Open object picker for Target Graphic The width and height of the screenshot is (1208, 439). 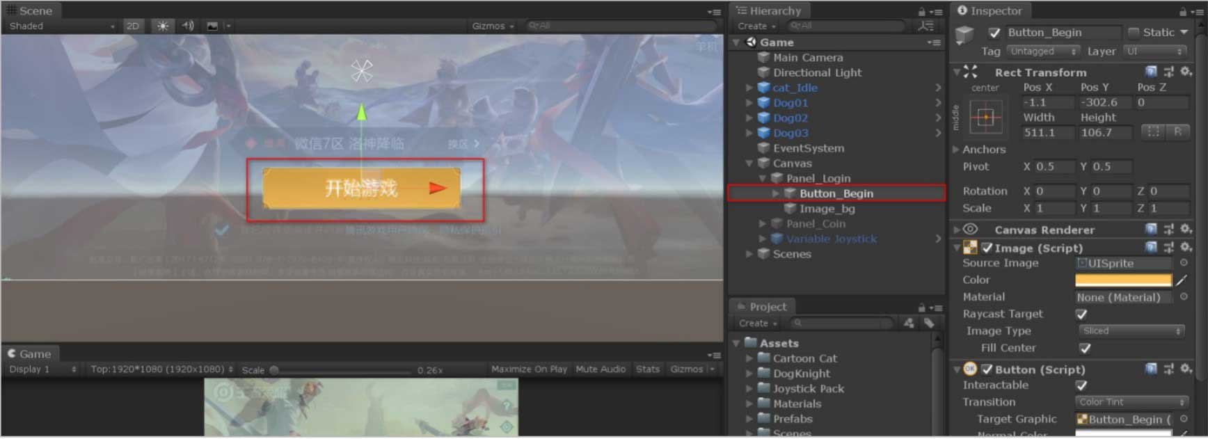pyautogui.click(x=1184, y=419)
